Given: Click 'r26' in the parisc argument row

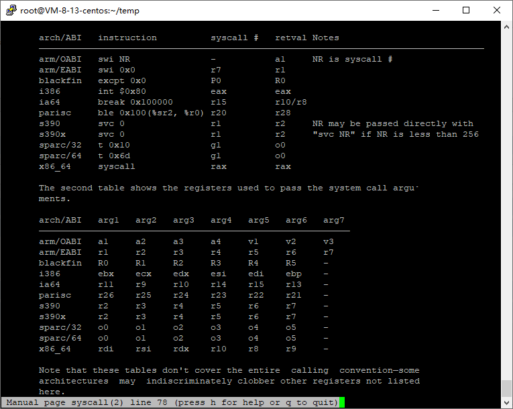Looking at the screenshot, I should 106,296.
